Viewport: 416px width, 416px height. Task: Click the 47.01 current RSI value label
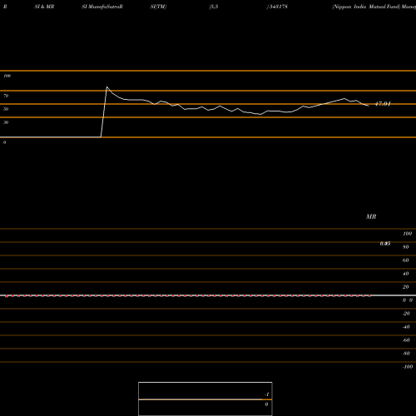click(383, 104)
